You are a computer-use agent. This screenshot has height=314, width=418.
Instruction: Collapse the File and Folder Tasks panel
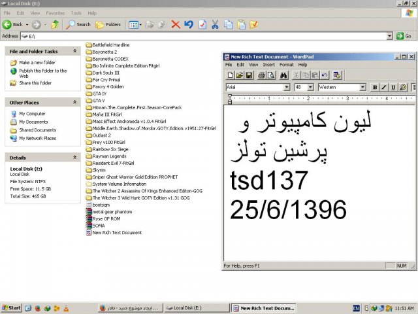(76, 51)
